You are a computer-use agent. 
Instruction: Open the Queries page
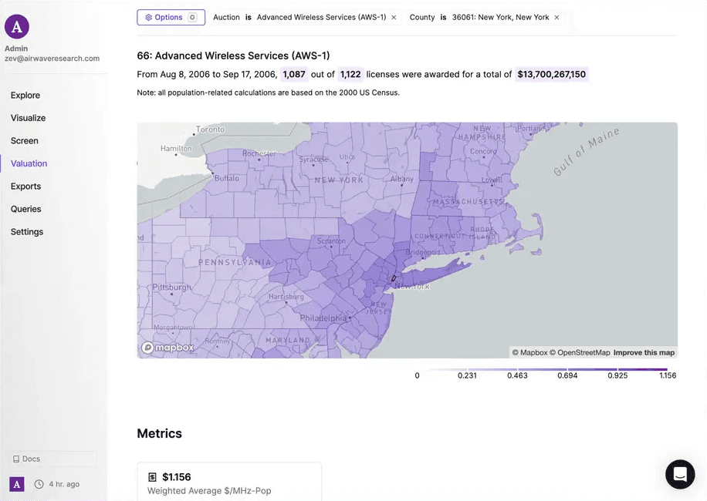(x=25, y=209)
